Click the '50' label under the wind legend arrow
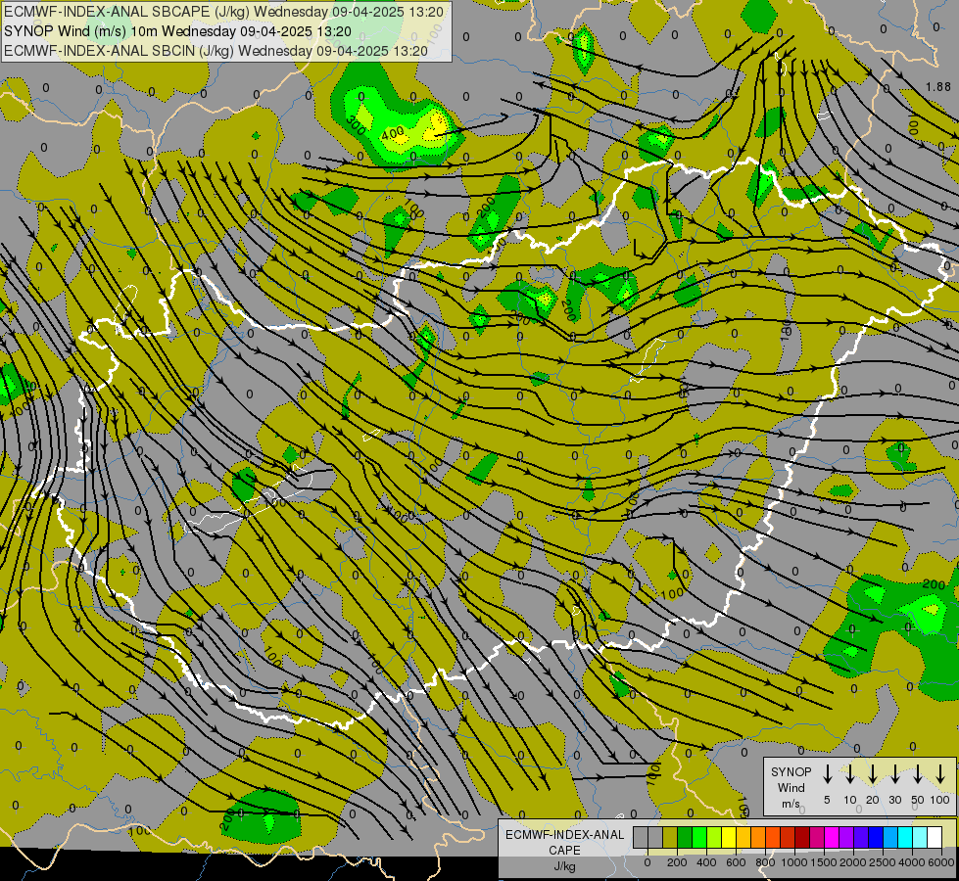959x881 pixels. (918, 801)
